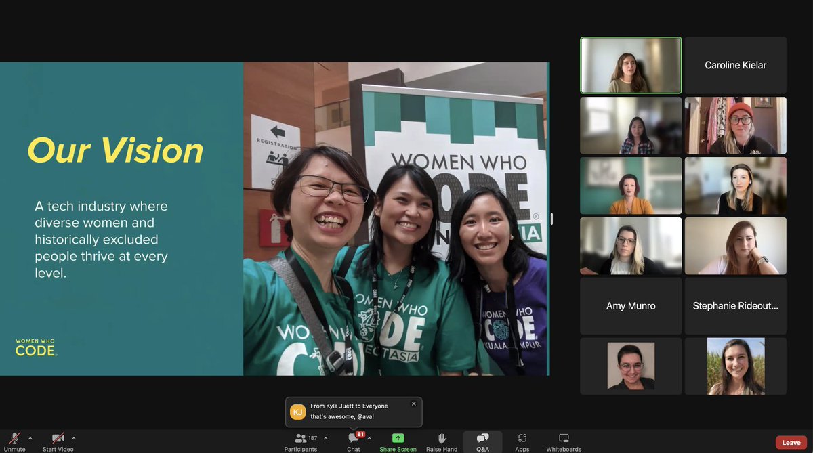Close the chat notification from Kyla Juett
The width and height of the screenshot is (813, 453).
click(x=414, y=404)
